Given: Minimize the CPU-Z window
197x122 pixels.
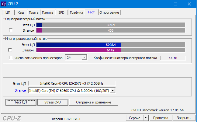Looking at the screenshot, I should 162,4.
